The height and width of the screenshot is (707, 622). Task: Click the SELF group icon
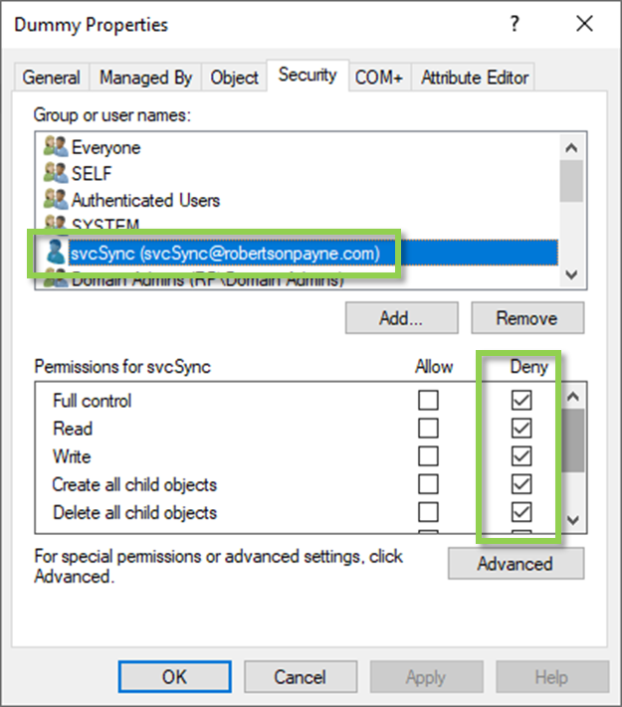point(56,173)
